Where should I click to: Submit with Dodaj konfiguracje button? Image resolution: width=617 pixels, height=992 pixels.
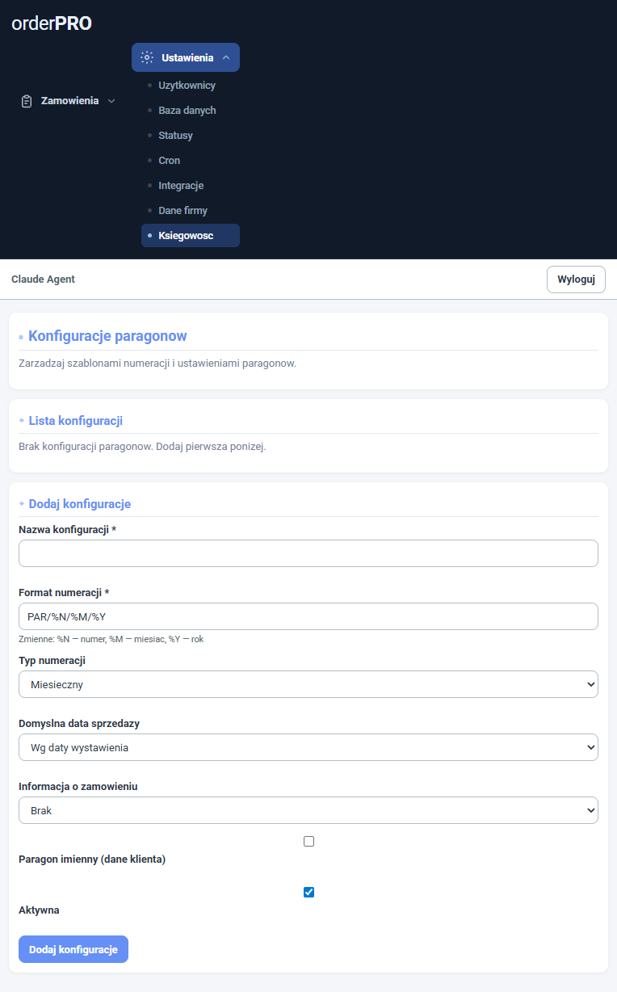[x=73, y=949]
